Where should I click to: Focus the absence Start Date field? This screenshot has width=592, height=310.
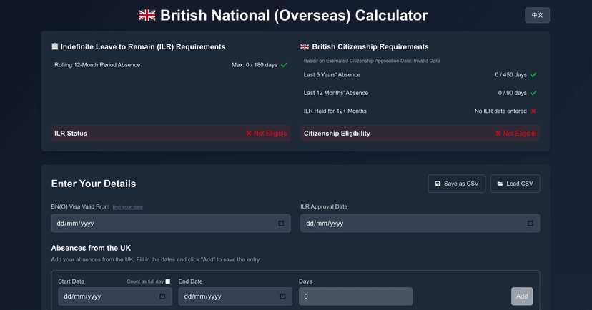115,296
